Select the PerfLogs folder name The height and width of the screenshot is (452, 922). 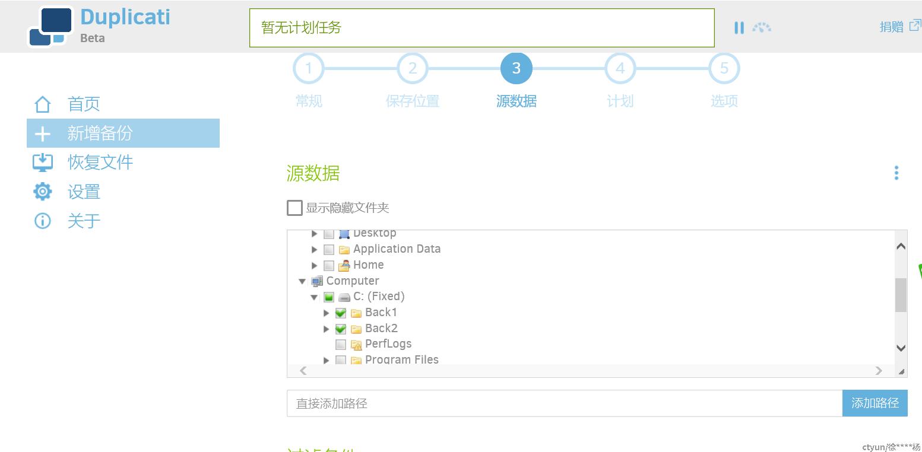pyautogui.click(x=388, y=344)
